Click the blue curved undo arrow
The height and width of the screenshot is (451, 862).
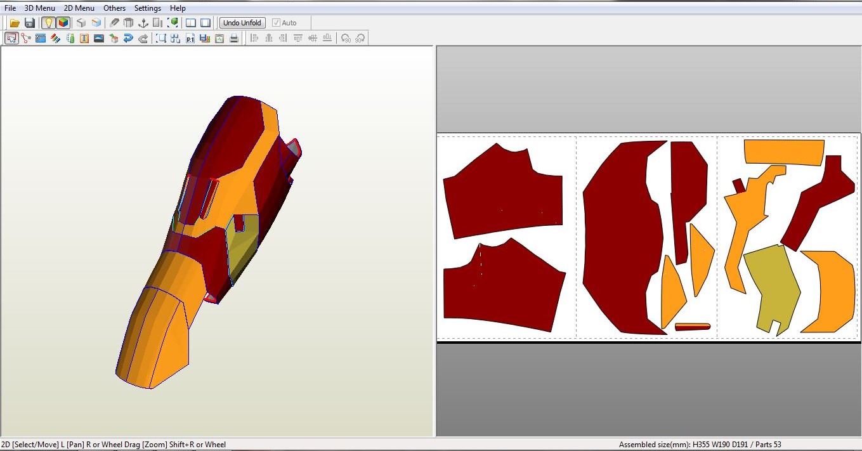click(128, 38)
